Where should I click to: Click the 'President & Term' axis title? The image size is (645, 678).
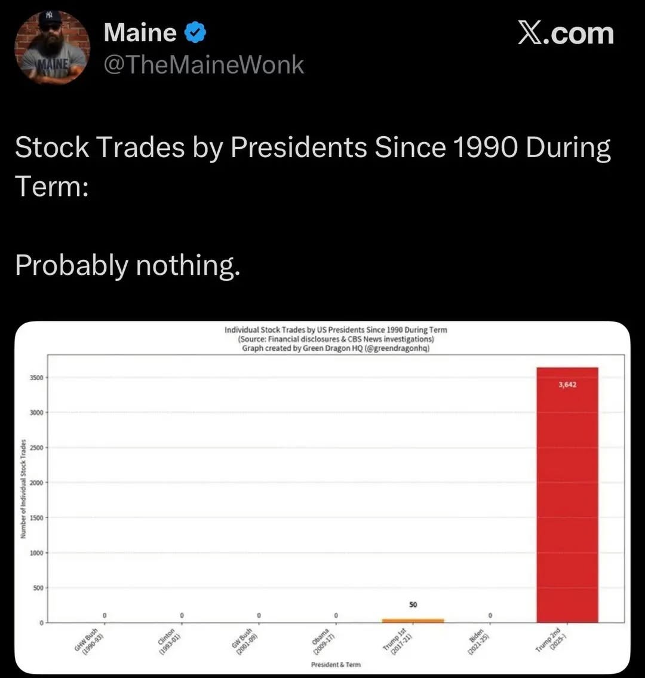pos(336,664)
